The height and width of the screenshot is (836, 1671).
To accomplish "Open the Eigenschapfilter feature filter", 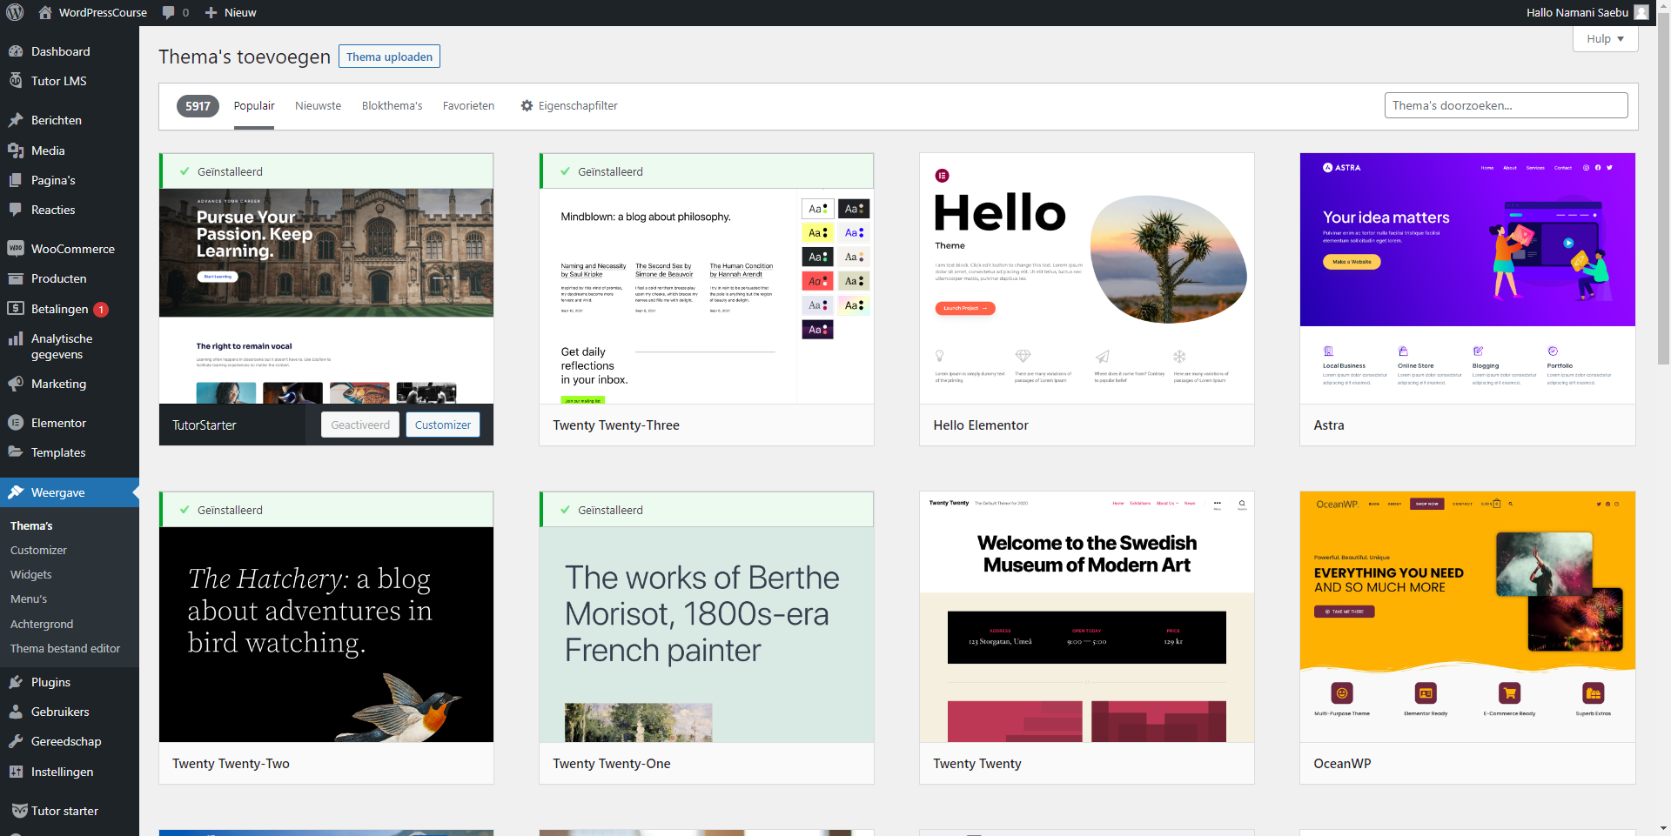I will click(569, 106).
